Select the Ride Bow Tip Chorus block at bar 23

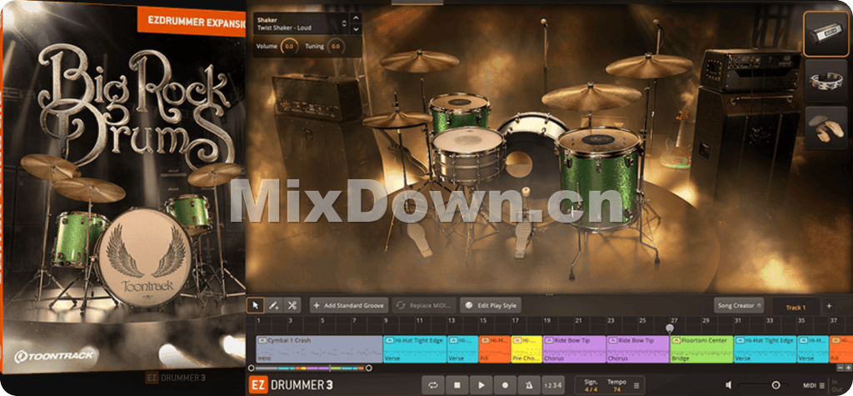pyautogui.click(x=638, y=349)
